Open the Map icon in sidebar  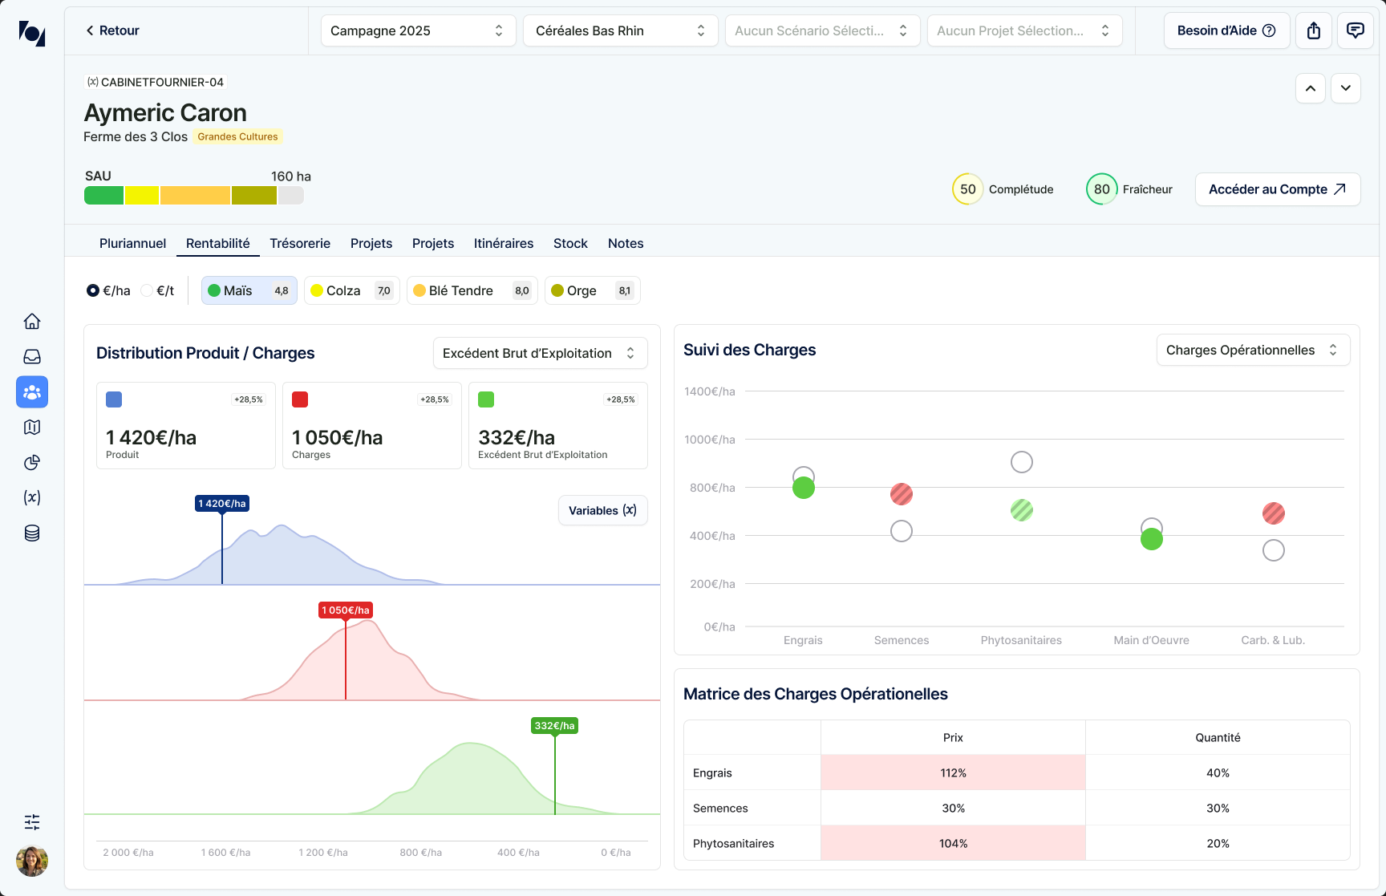point(32,428)
